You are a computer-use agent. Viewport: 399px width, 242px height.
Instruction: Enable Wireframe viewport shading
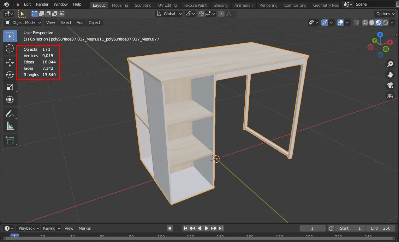[x=365, y=23]
